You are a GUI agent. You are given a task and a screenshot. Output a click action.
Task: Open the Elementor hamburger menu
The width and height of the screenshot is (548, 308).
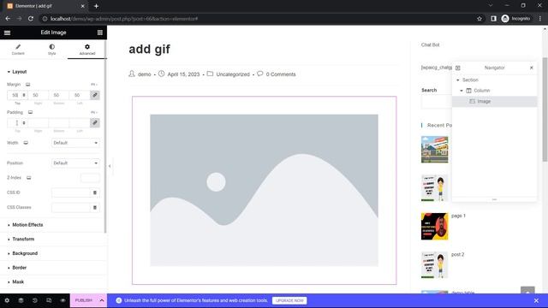tap(8, 33)
